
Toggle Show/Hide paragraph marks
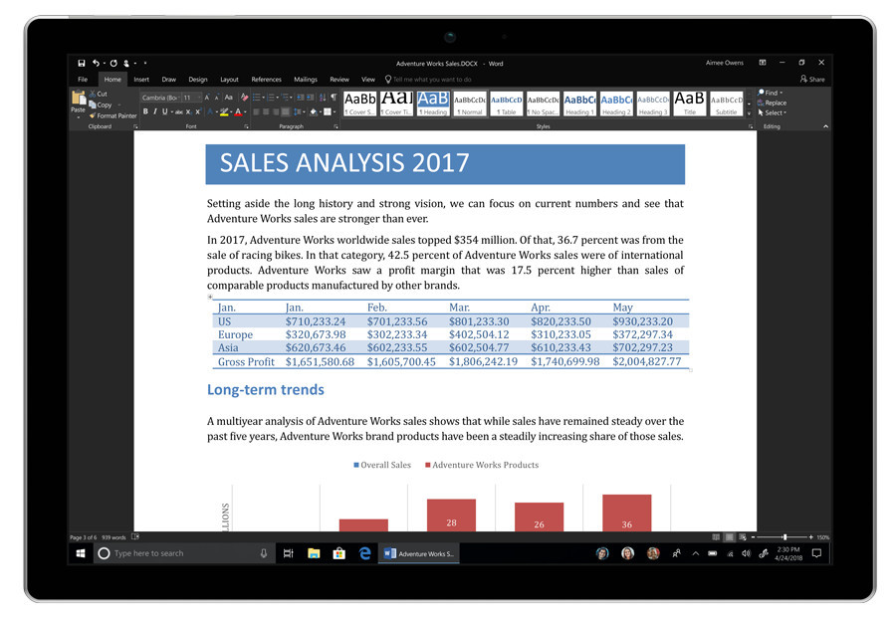coord(334,98)
